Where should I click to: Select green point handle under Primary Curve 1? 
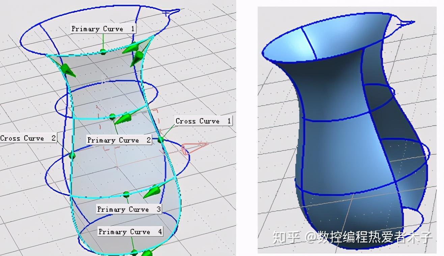(x=103, y=52)
